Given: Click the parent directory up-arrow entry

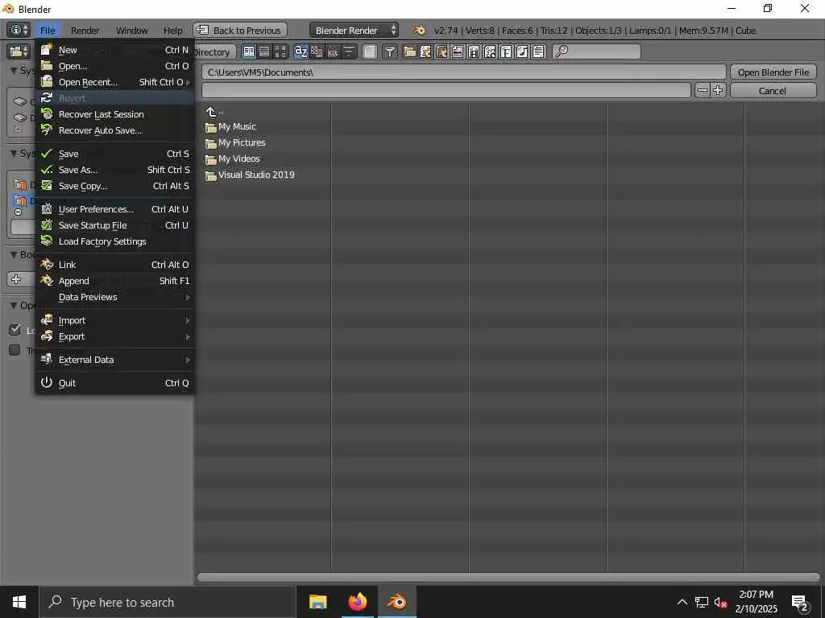Looking at the screenshot, I should (212, 111).
